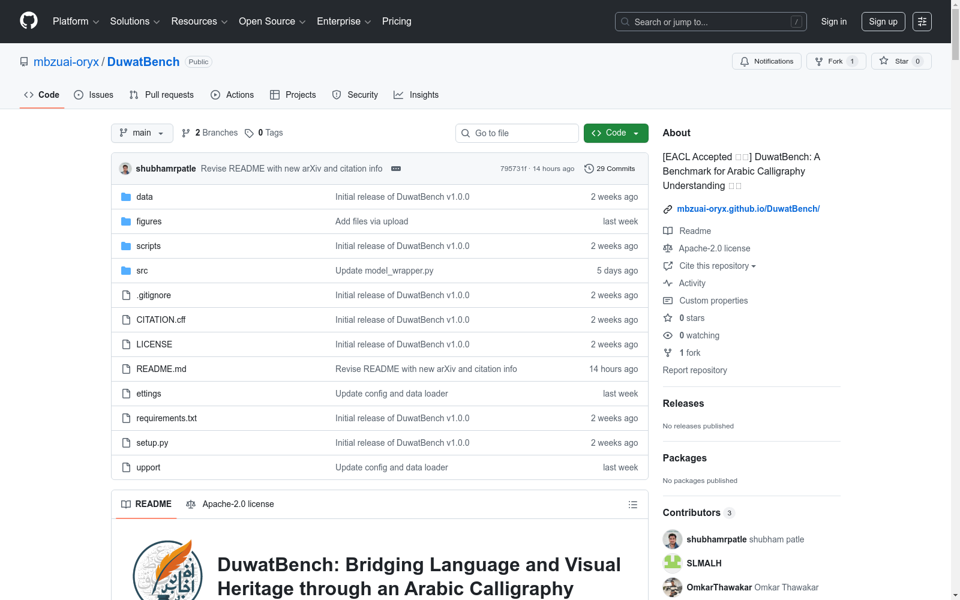Viewport: 960px width, 600px height.
Task: Click the README.md file icon
Action: (126, 369)
